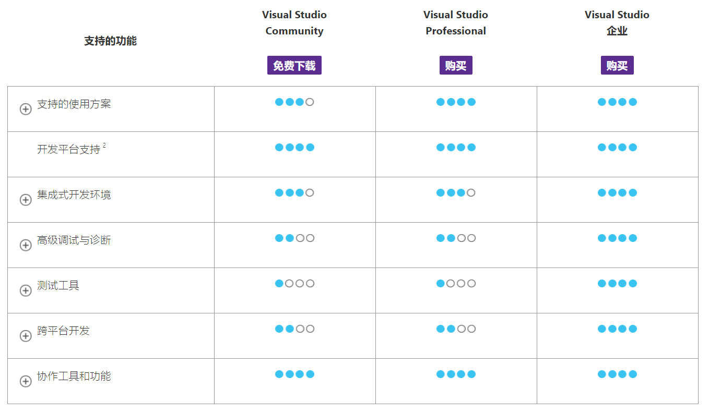Click the Visual Studio 企业 column heading
The width and height of the screenshot is (709, 413).
pyautogui.click(x=617, y=23)
